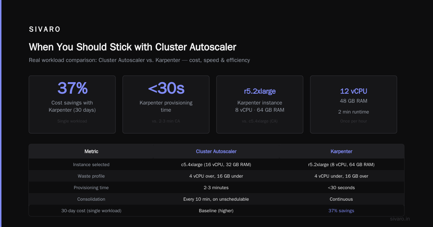Click the 'Single workload' card footnote

72,121
